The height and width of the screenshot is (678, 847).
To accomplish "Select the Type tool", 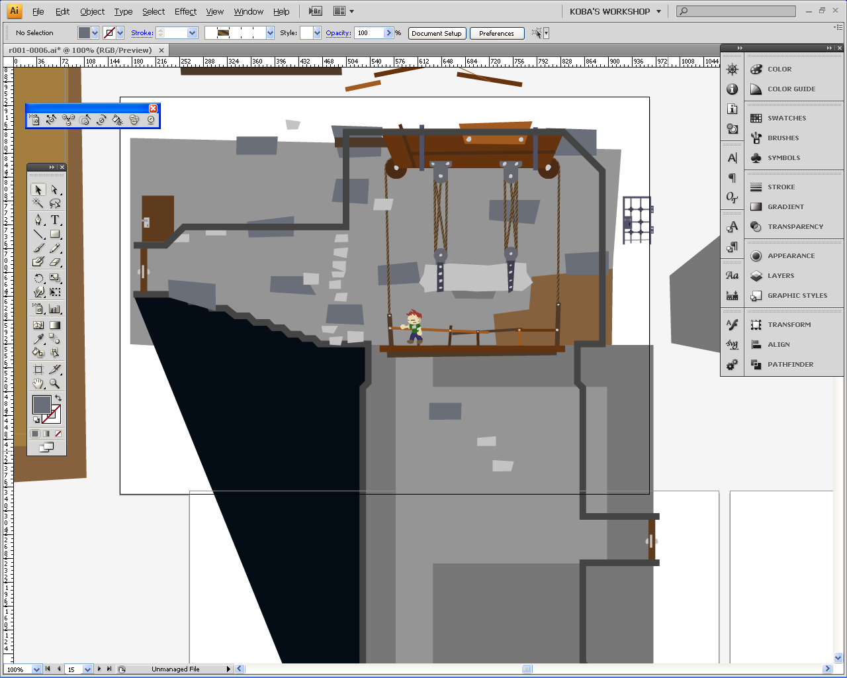I will coord(55,220).
